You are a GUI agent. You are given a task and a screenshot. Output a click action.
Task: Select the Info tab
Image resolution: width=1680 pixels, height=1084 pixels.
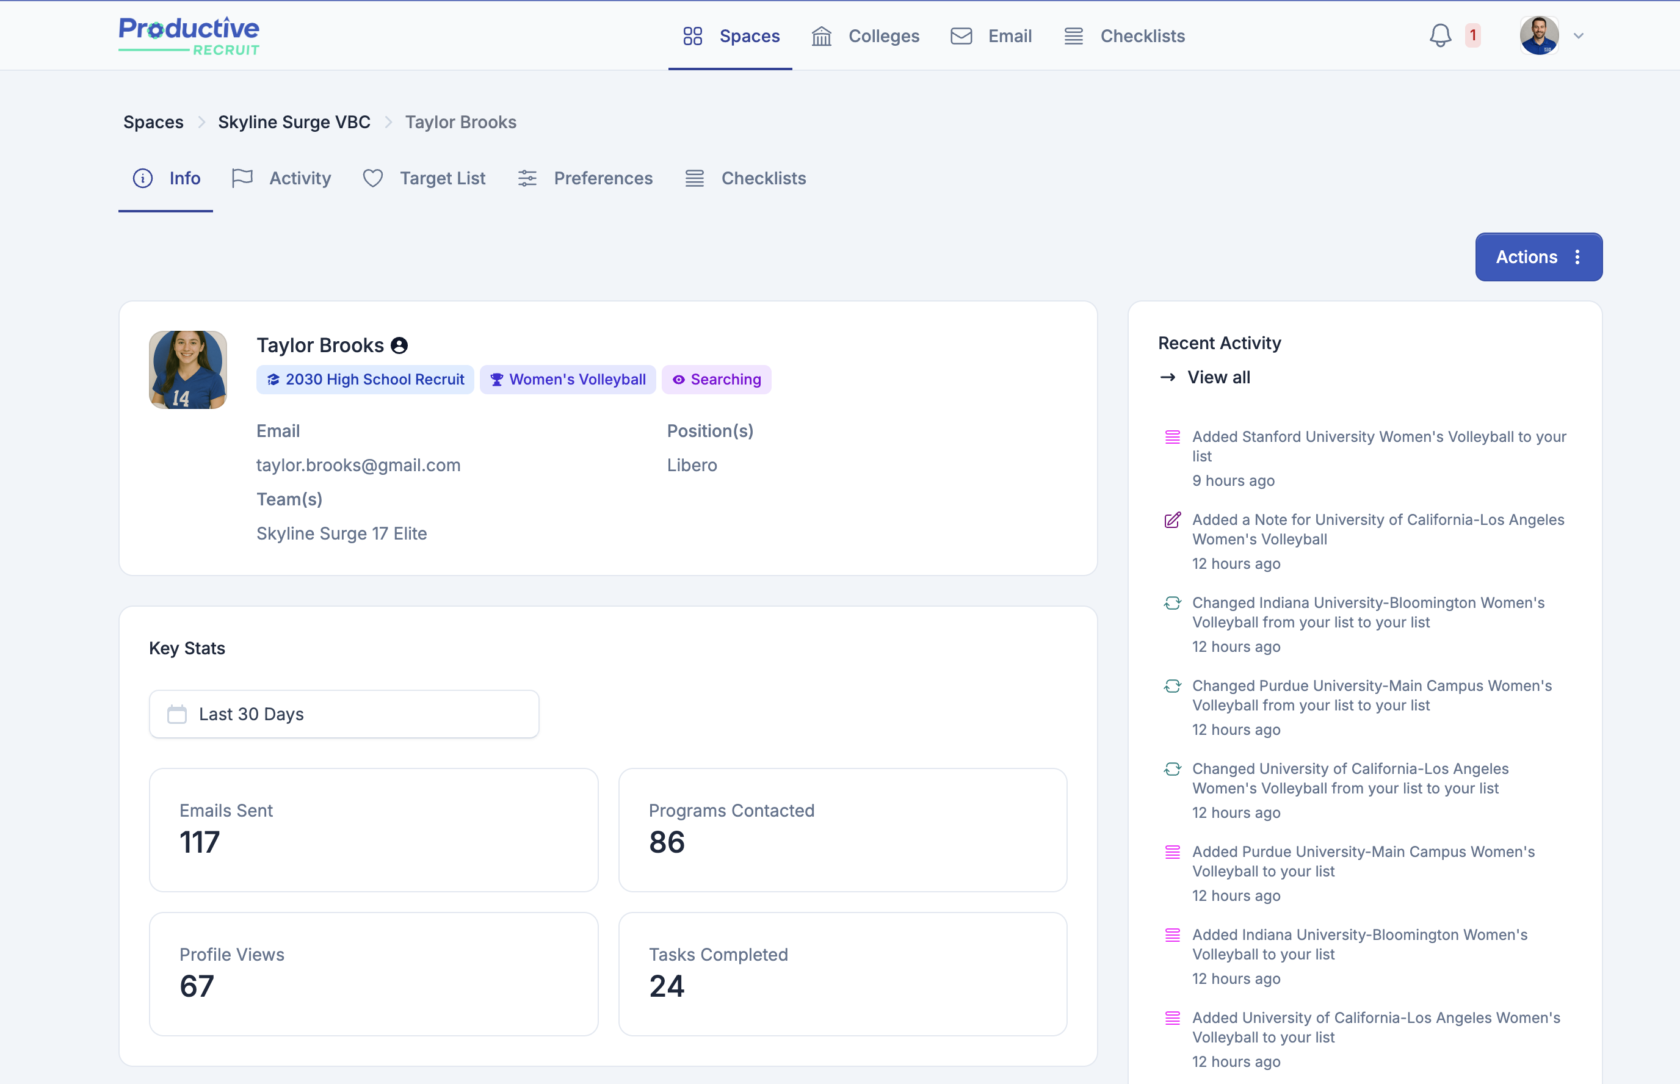click(x=166, y=178)
